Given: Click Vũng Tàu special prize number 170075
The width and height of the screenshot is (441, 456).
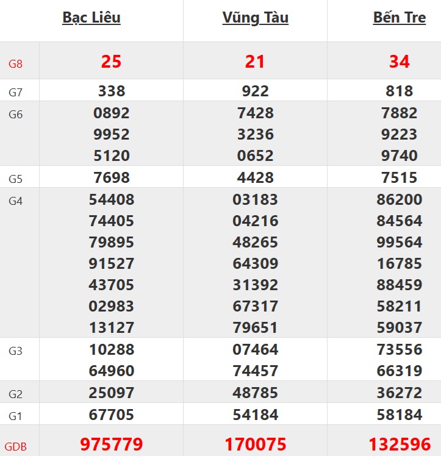Looking at the screenshot, I should point(255,444).
